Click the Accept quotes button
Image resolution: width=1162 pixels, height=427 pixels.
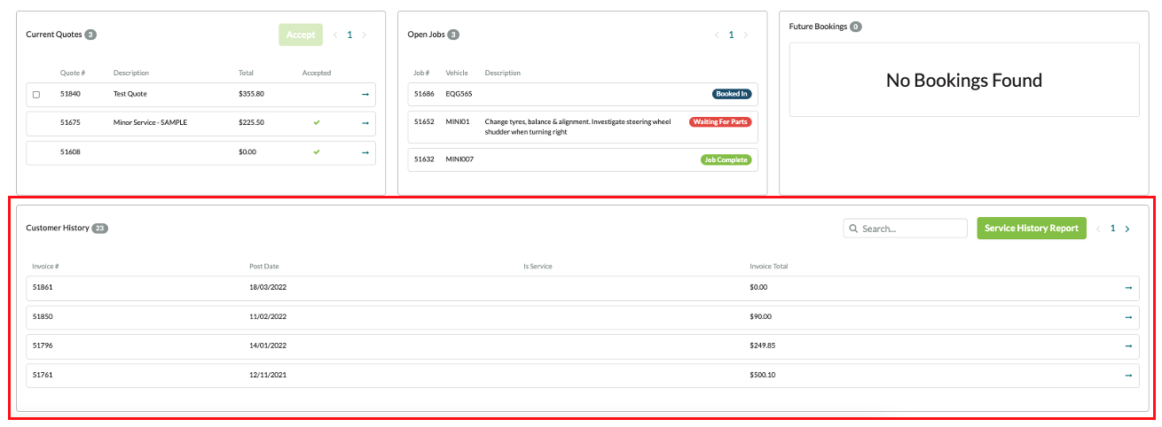tap(301, 35)
